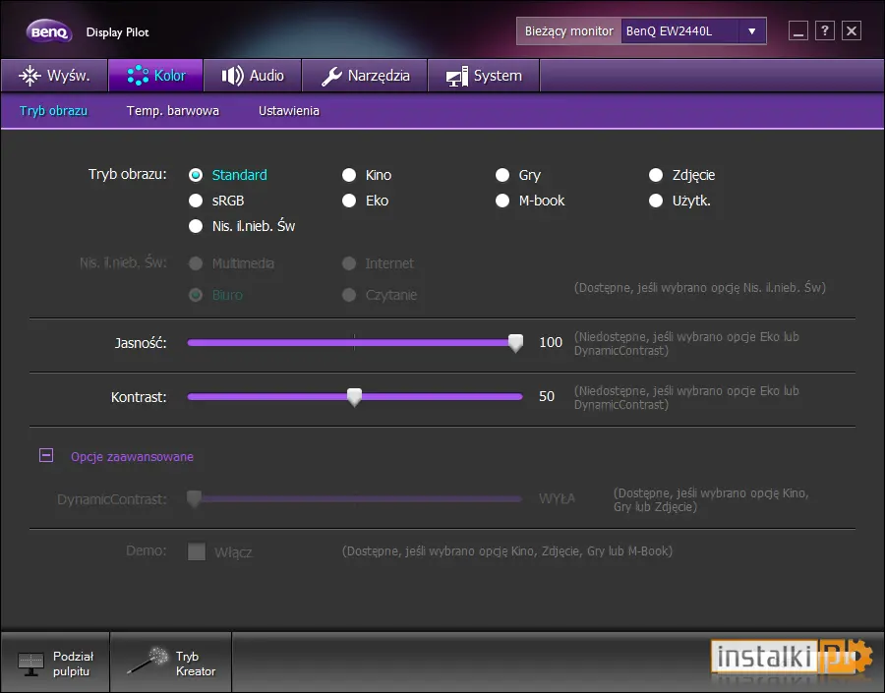Image resolution: width=885 pixels, height=693 pixels.
Task: Launch Tryb Kreator wizard mode
Action: [x=171, y=664]
